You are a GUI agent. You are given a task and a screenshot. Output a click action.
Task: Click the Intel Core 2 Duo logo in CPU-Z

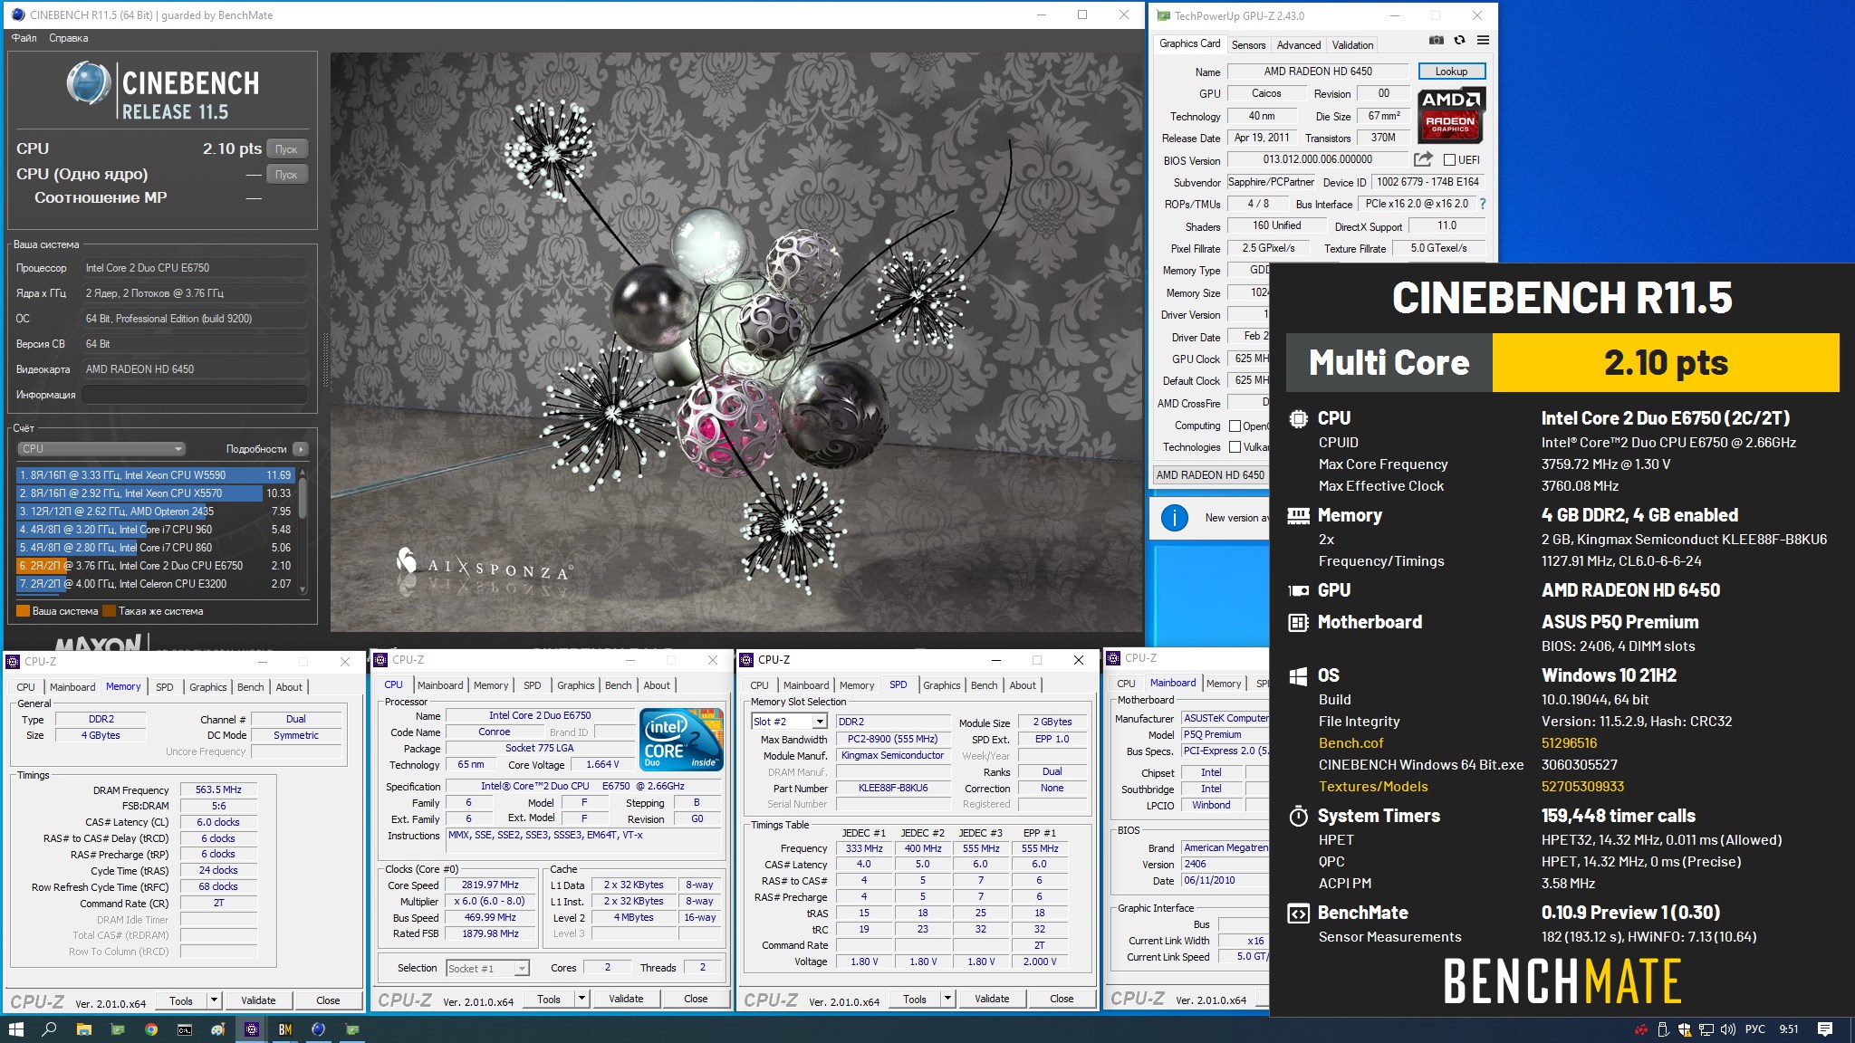(x=681, y=739)
